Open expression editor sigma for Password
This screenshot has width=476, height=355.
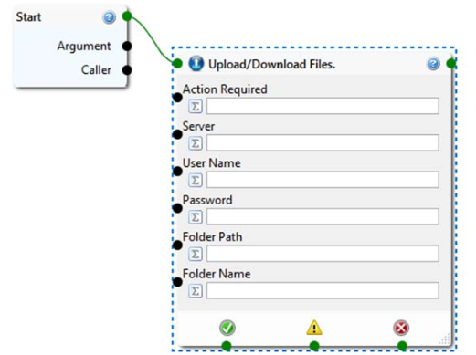pyautogui.click(x=196, y=217)
